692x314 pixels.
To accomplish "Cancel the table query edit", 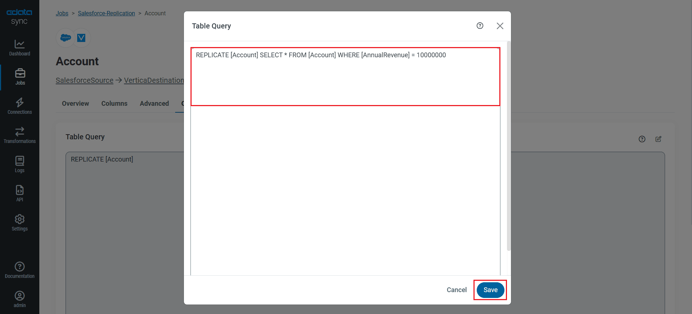I will click(x=456, y=290).
